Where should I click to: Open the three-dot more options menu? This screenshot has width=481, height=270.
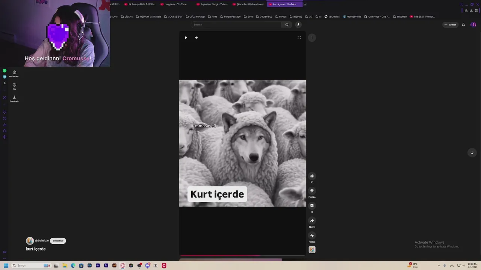[312, 37]
